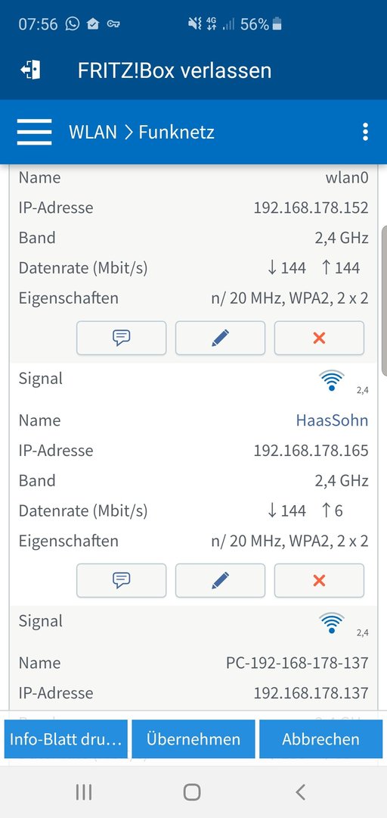Tap Android back navigation button

coord(300,792)
